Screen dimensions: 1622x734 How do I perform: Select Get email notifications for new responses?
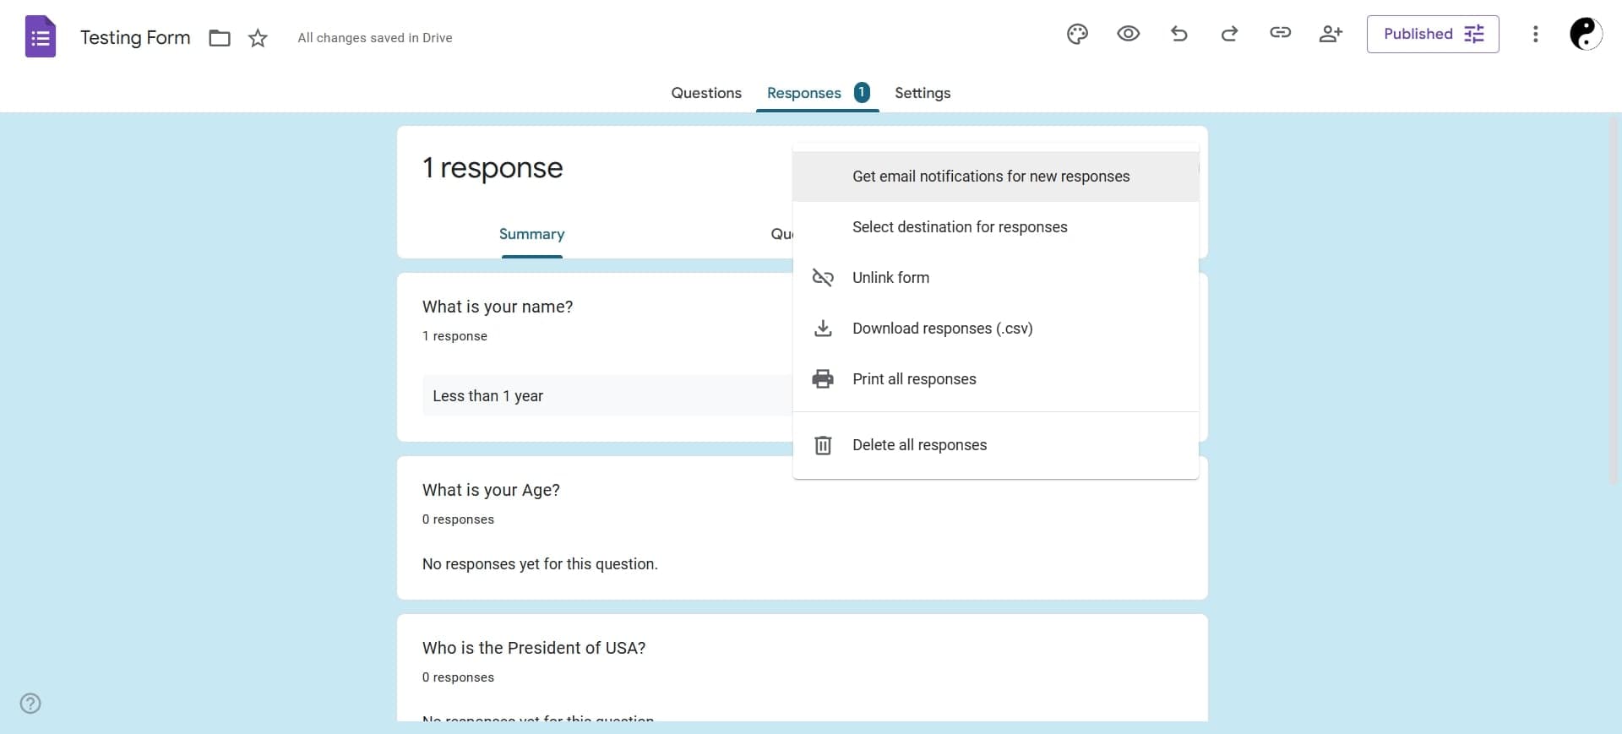coord(990,177)
